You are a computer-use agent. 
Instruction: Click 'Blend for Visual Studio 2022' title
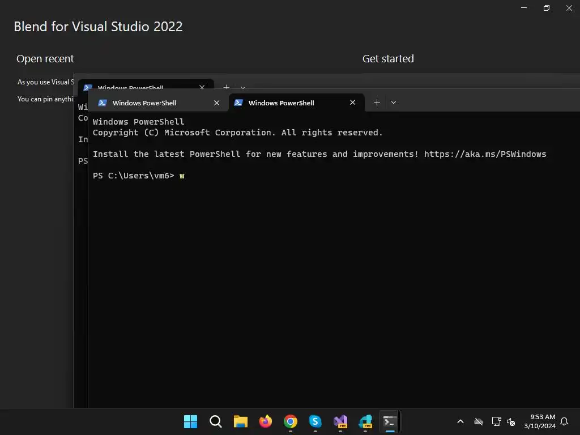click(98, 26)
